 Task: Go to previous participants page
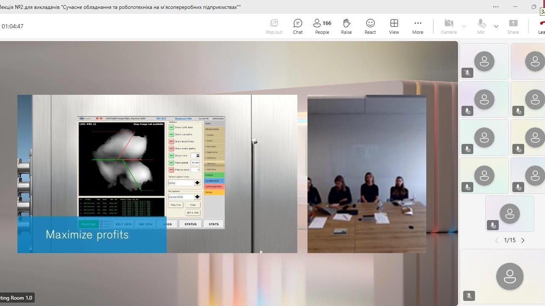497,240
